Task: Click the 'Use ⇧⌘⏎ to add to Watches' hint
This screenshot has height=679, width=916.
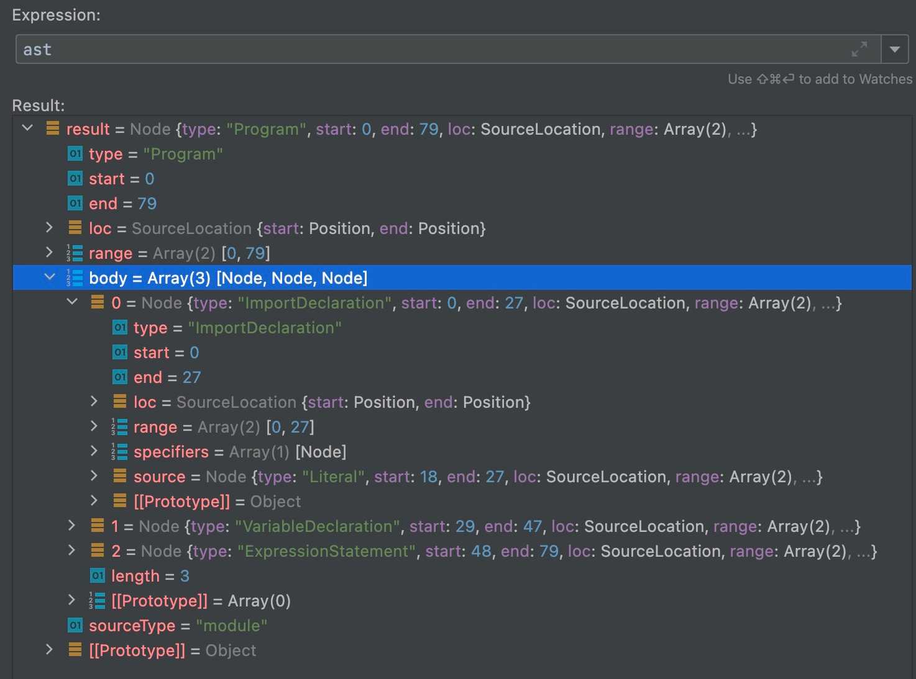Action: pos(820,79)
